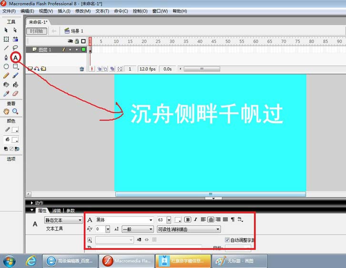
Task: Select the Fill Transform tool
Action: point(15,39)
